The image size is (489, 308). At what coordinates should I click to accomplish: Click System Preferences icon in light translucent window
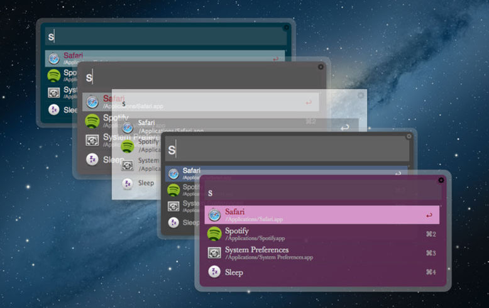128,165
